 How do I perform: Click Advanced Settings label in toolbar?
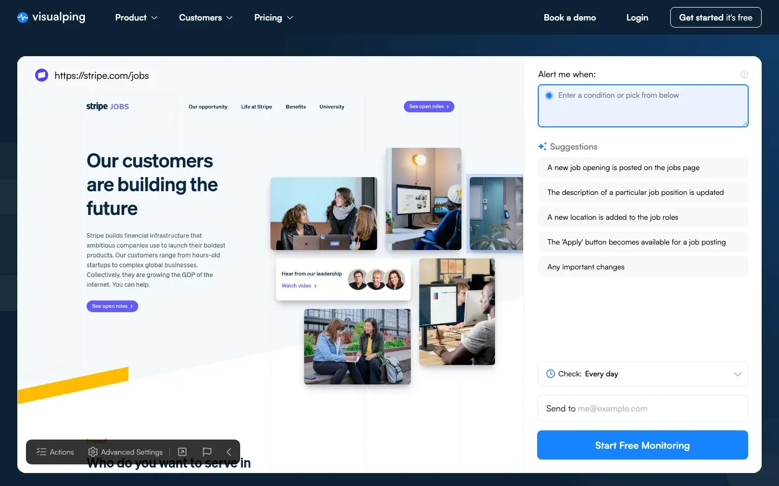[132, 452]
